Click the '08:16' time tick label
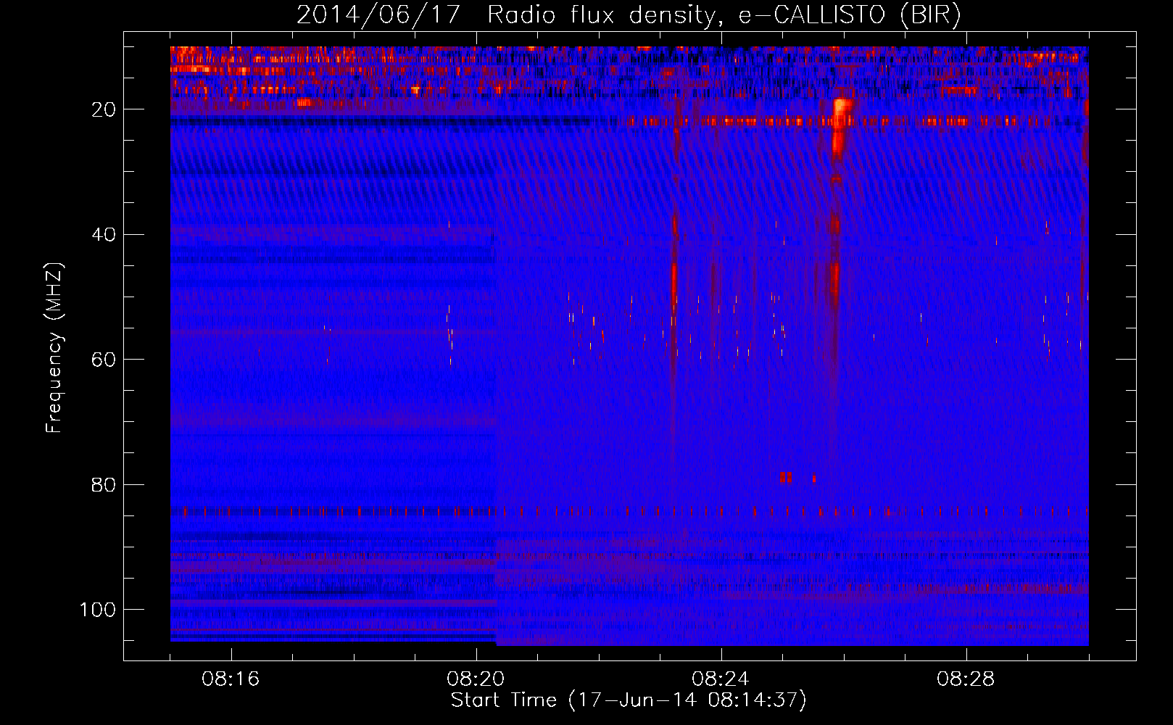This screenshot has width=1173, height=725. click(231, 679)
